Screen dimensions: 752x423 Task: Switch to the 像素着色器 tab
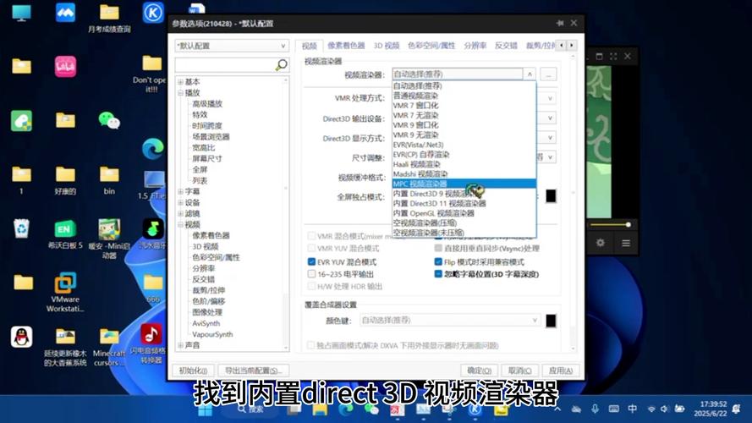point(345,45)
